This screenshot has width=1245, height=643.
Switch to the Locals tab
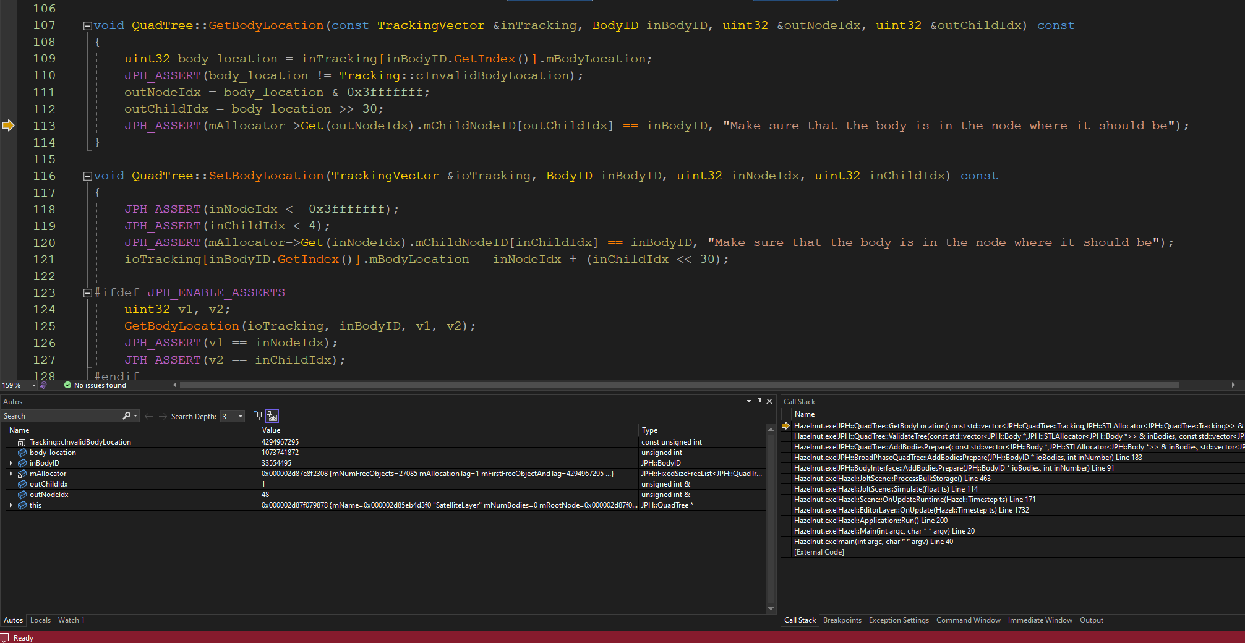40,620
